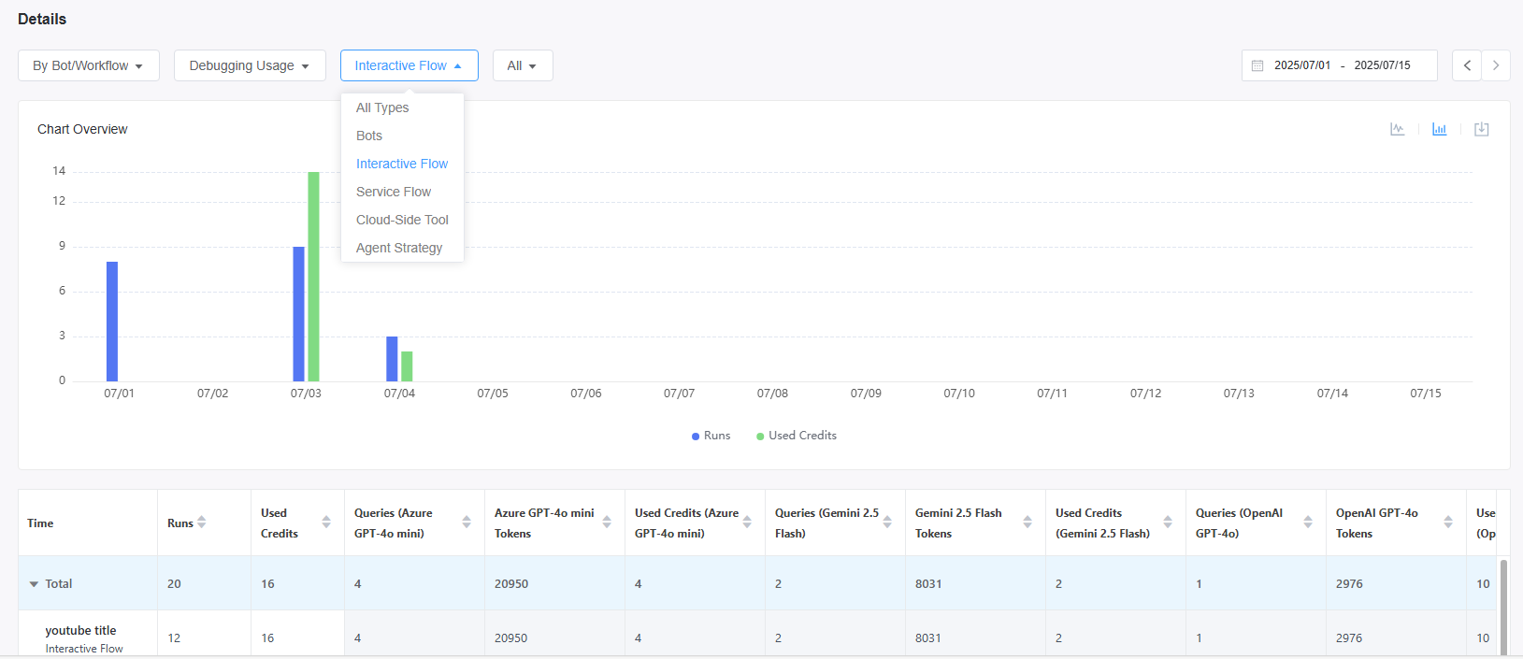Viewport: 1523px width, 659px height.
Task: Click the youtube title row name
Action: pos(80,631)
